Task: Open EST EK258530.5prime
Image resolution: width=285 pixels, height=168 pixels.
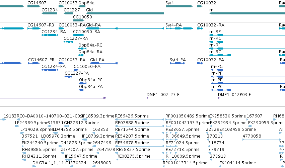Action: [x=210, y=119]
